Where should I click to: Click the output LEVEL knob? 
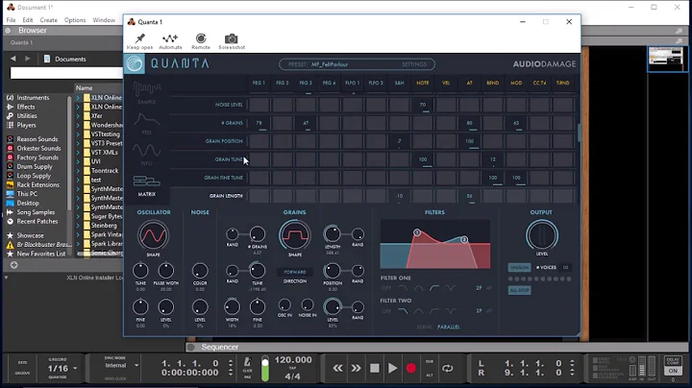click(x=541, y=235)
